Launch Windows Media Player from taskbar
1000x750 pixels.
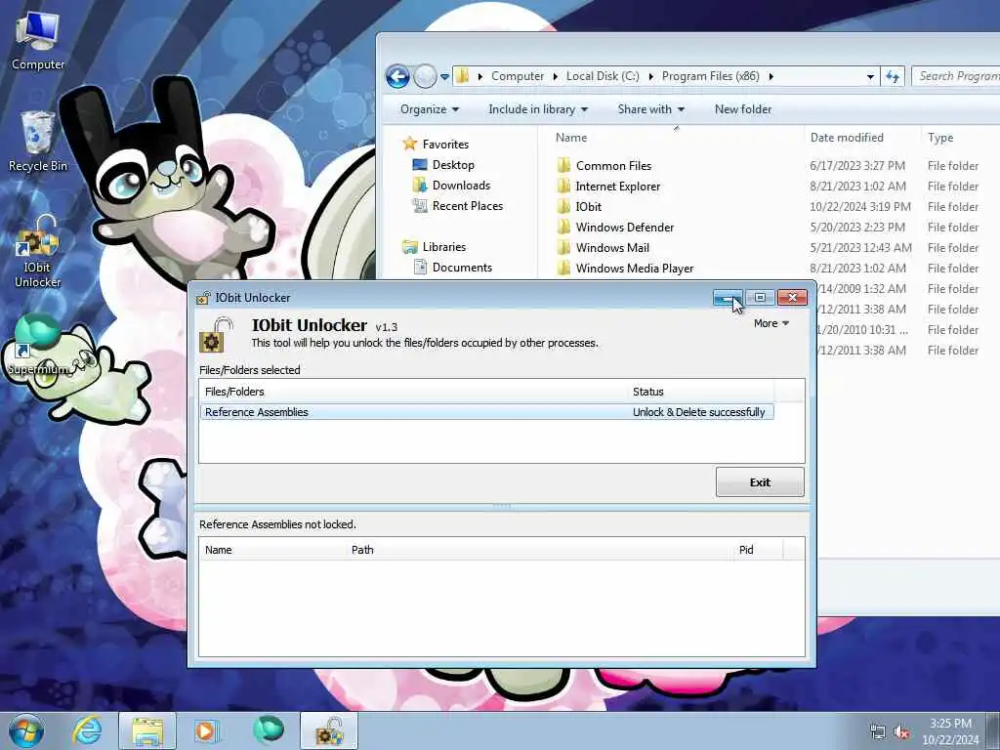(x=206, y=730)
